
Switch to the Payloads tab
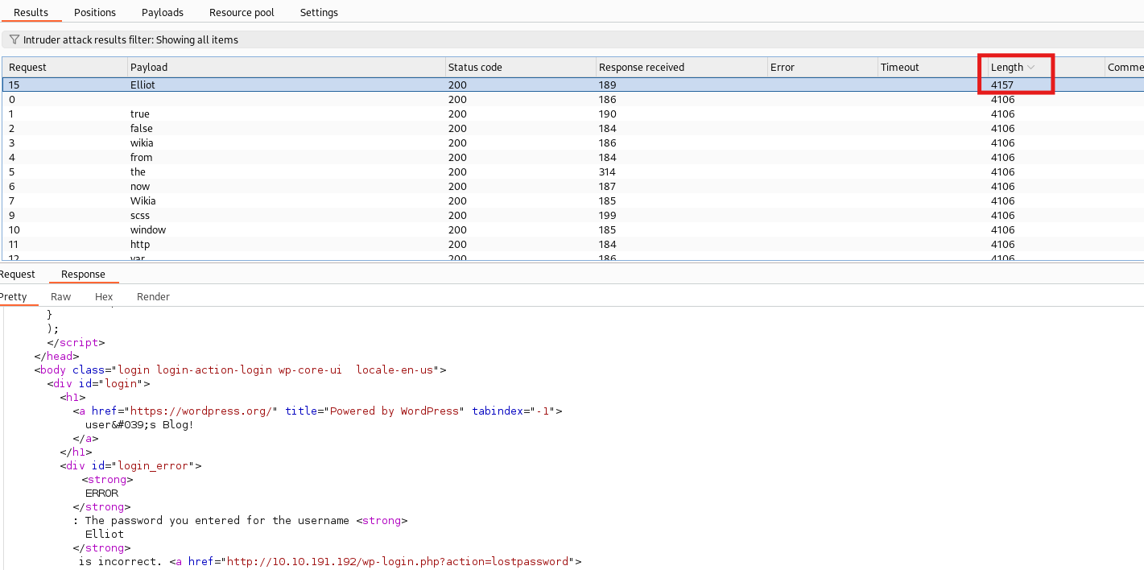[x=163, y=12]
